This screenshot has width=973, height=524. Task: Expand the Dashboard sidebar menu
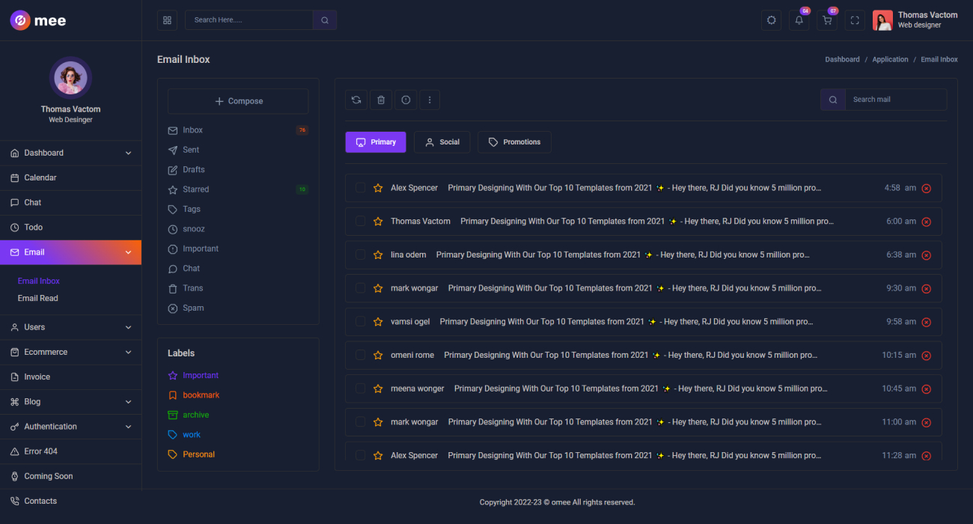pos(70,153)
